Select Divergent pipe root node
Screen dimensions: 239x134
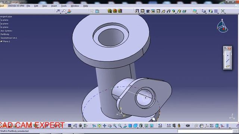[x=6, y=16]
